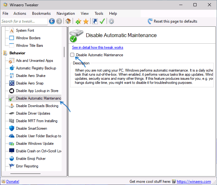
Task: Click the donate icon in status bar
Action: (x=3, y=182)
